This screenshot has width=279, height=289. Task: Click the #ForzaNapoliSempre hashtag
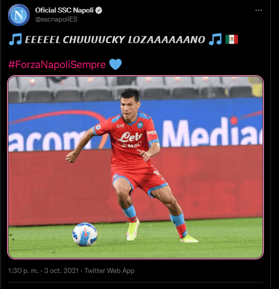click(57, 65)
